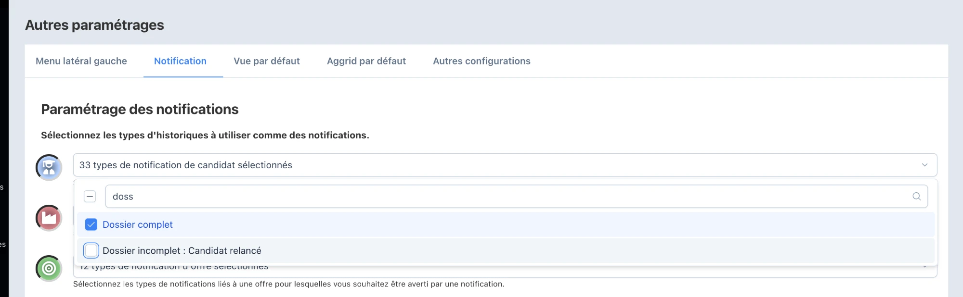The image size is (963, 297).
Task: Click the search magnifier icon
Action: [916, 196]
